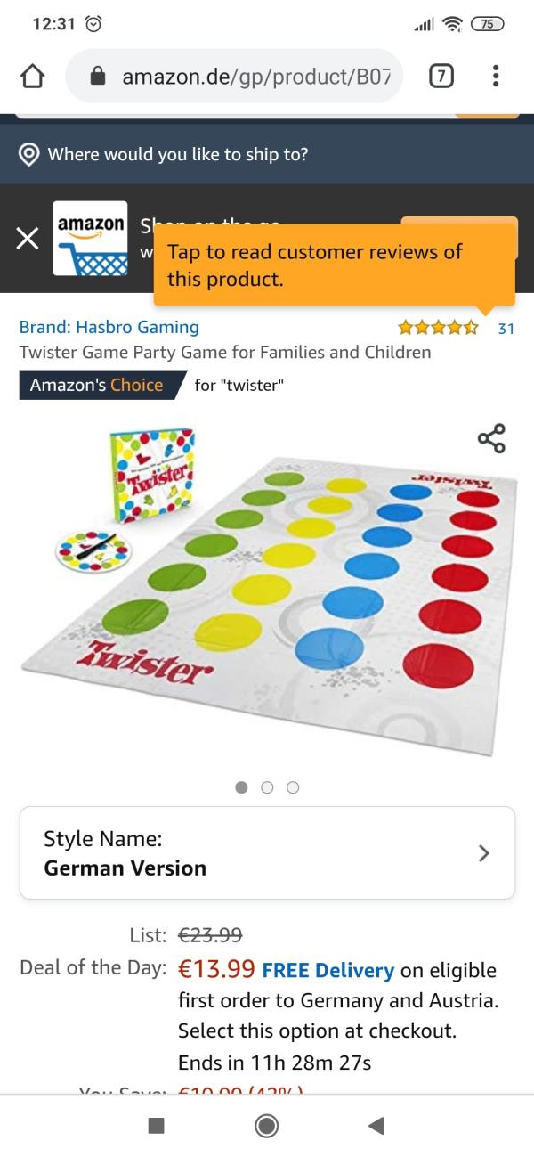The width and height of the screenshot is (534, 1157).
Task: Click the Brand: Hasbro Gaming link
Action: pyautogui.click(x=109, y=327)
